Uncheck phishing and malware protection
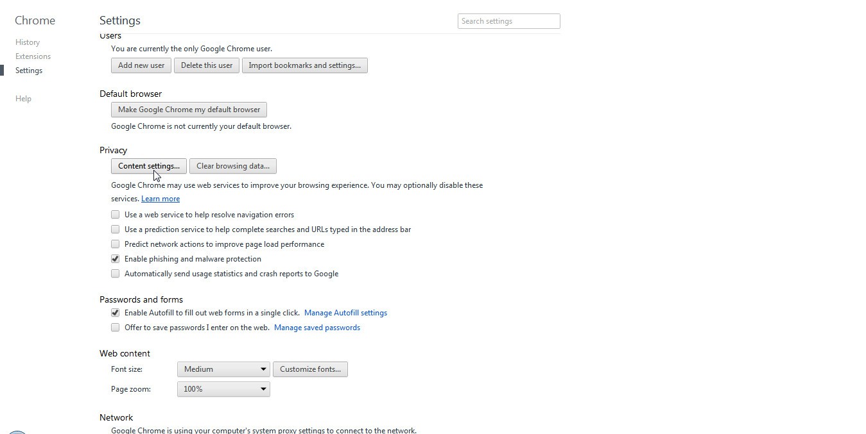Image resolution: width=866 pixels, height=434 pixels. coord(116,259)
